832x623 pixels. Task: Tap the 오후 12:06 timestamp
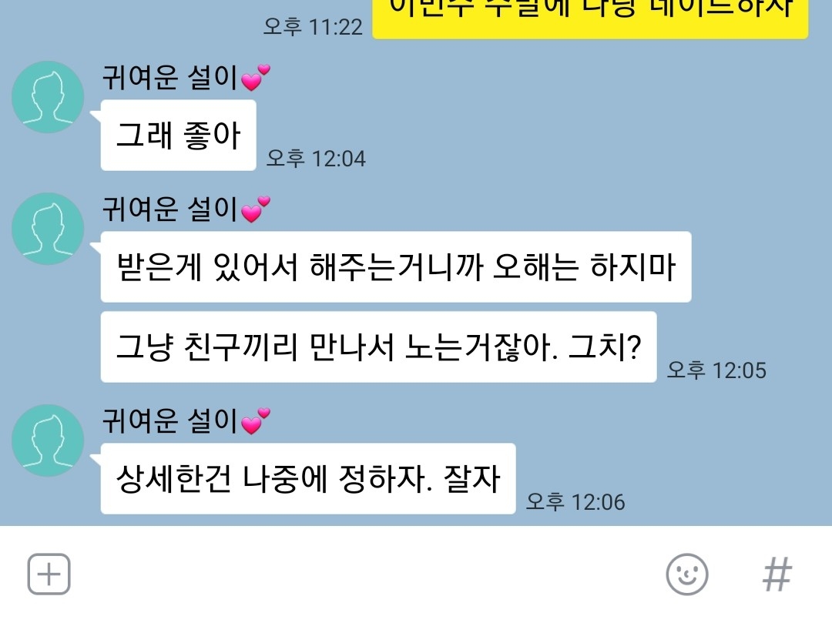pyautogui.click(x=575, y=501)
